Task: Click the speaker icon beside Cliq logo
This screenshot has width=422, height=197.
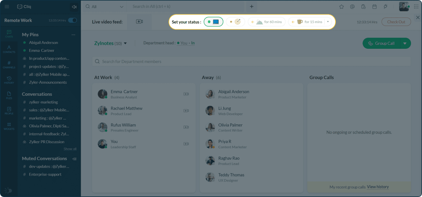Action: pos(74,7)
